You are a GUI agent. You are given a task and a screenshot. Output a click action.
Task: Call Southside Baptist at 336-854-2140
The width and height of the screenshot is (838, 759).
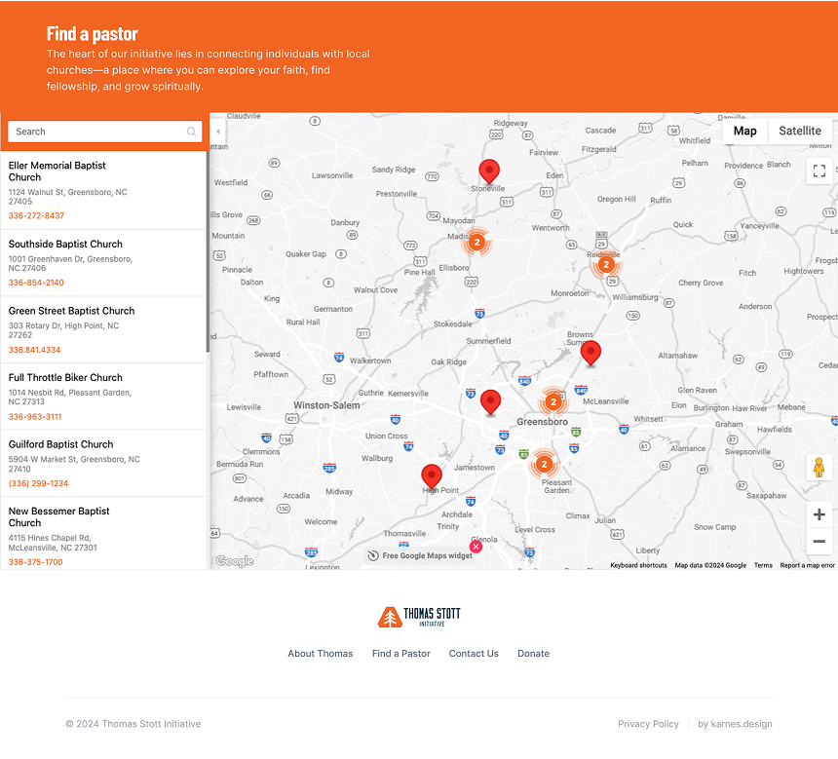click(36, 283)
